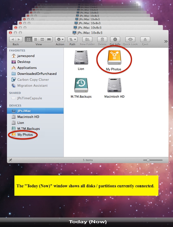Viewport: 173px width, 227px height.
Task: Switch to column view
Action: (42, 39)
